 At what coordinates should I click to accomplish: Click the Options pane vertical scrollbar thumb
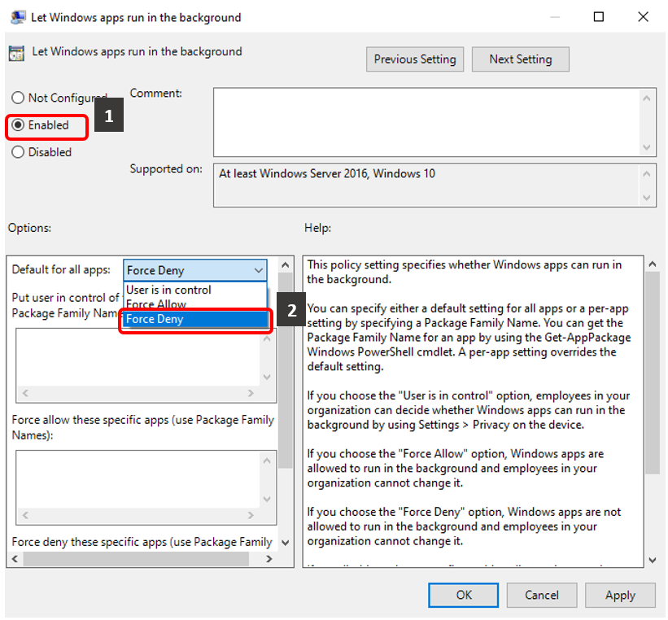[x=286, y=370]
